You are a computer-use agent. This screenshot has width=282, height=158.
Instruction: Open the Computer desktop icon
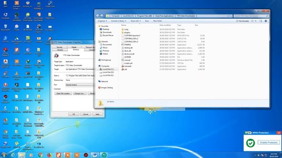[5, 16]
